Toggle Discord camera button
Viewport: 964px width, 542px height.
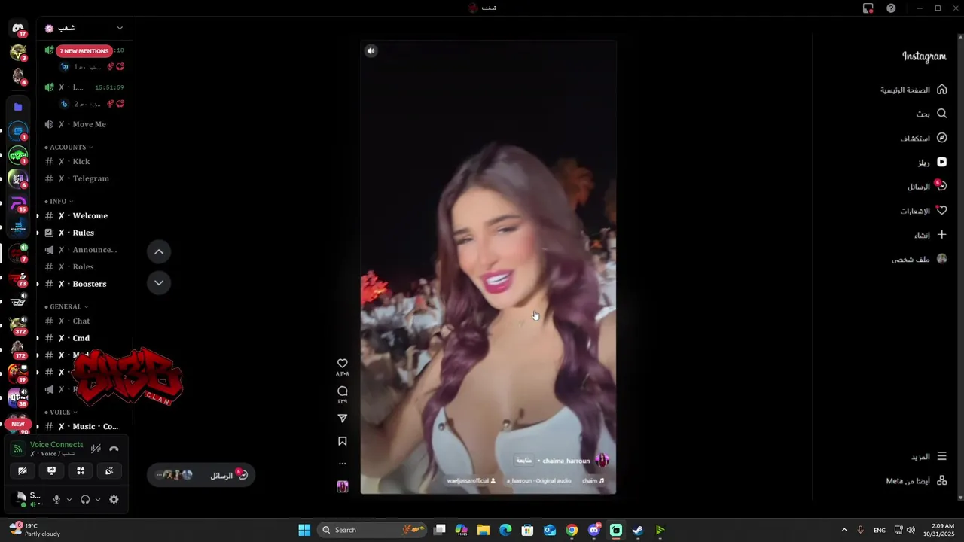click(23, 471)
